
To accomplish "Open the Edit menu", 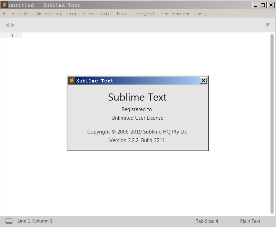I will coord(25,13).
